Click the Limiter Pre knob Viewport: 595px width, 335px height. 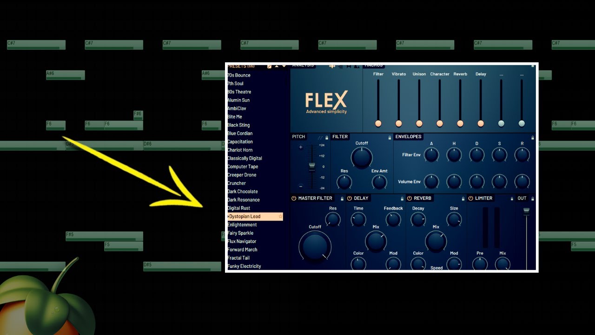[x=480, y=264]
